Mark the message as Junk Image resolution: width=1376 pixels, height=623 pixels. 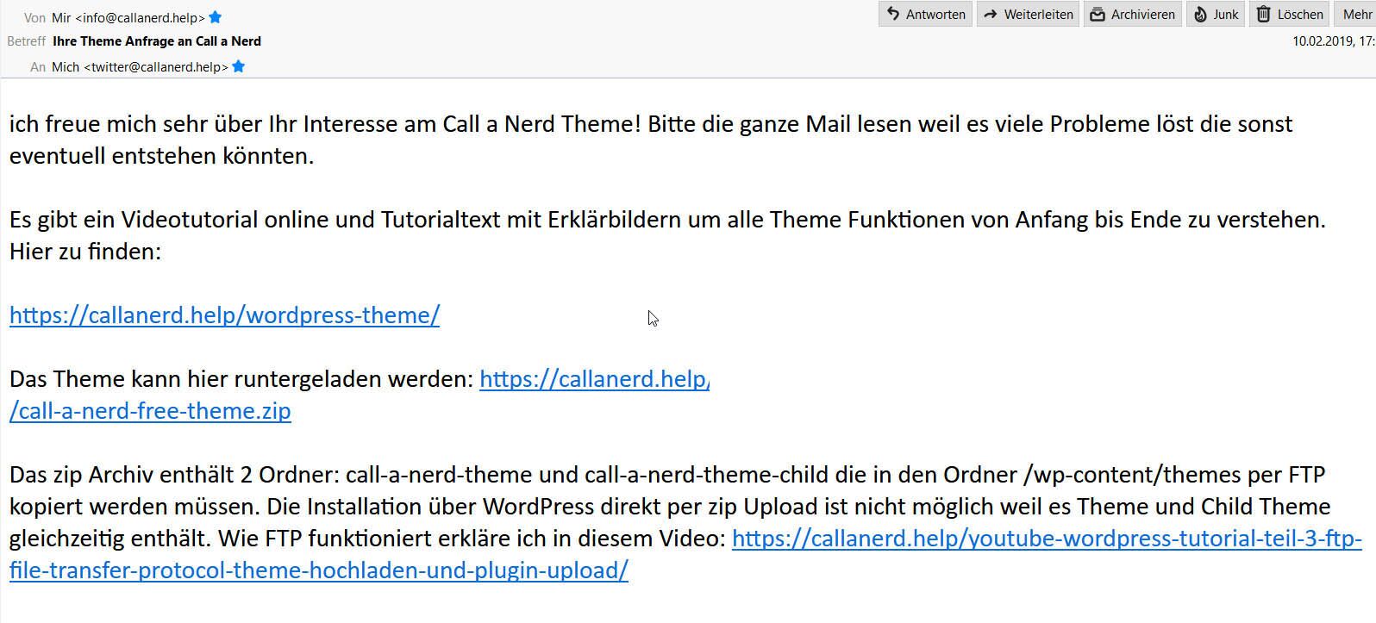[1216, 14]
